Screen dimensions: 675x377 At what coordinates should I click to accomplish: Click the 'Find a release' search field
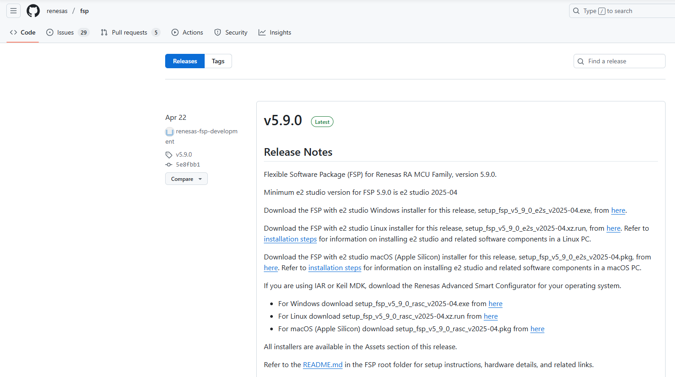619,61
